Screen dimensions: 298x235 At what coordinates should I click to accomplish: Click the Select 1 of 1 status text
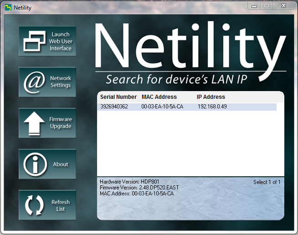point(267,182)
